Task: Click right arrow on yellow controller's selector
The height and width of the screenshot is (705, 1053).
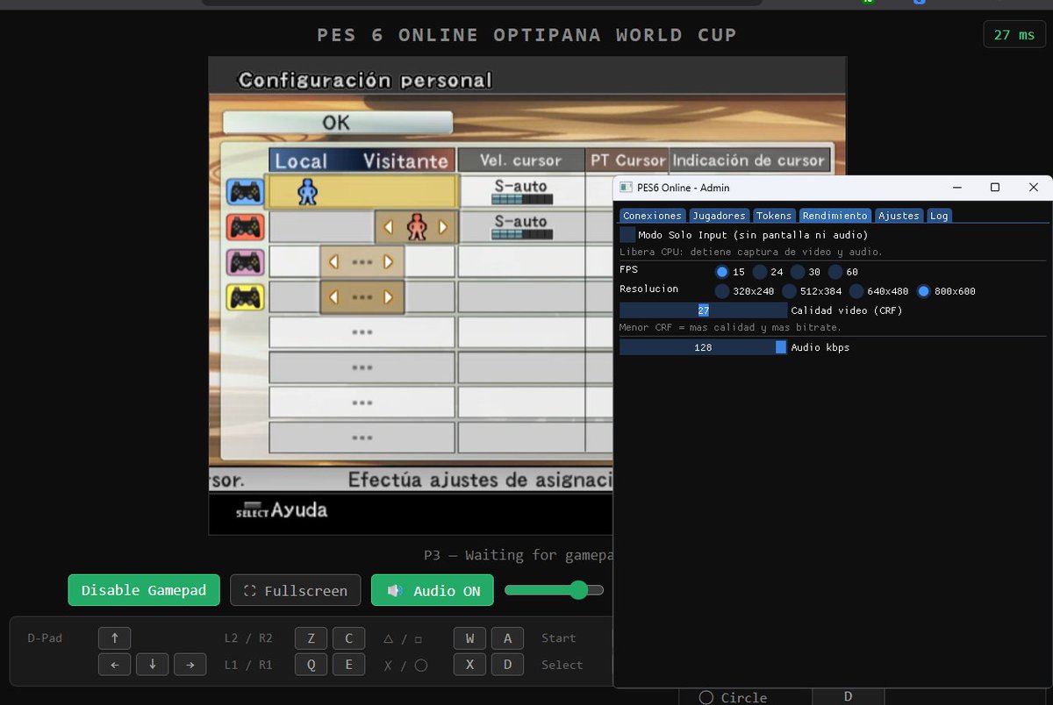Action: pyautogui.click(x=389, y=298)
